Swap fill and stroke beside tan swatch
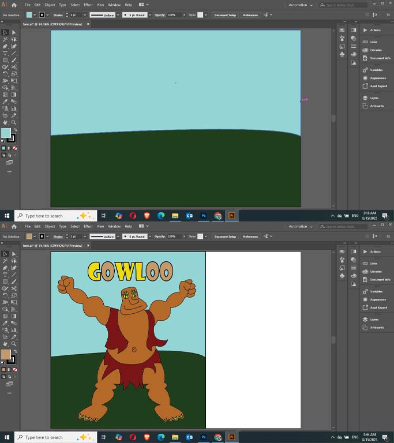This screenshot has width=394, height=443. 15,351
